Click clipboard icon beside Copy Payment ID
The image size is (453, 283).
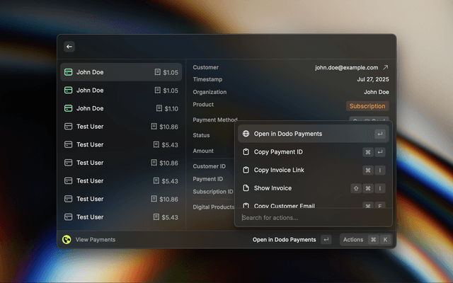(246, 152)
